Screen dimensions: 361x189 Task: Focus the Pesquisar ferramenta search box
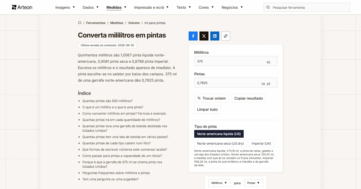(307, 7)
